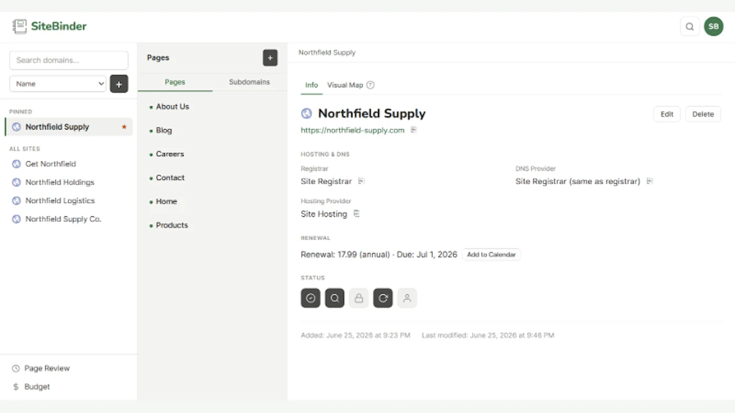Click the globe icon beside Northfield Holdings

(x=16, y=182)
